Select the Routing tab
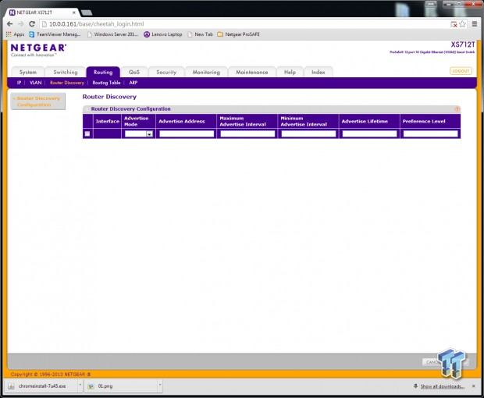 103,72
